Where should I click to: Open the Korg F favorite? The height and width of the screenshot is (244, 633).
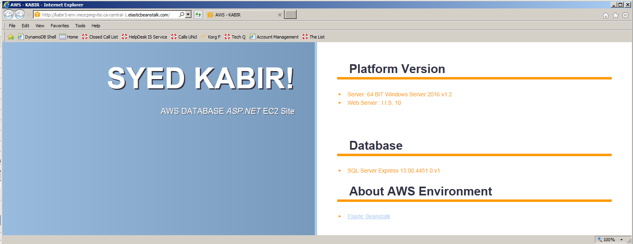pos(210,37)
